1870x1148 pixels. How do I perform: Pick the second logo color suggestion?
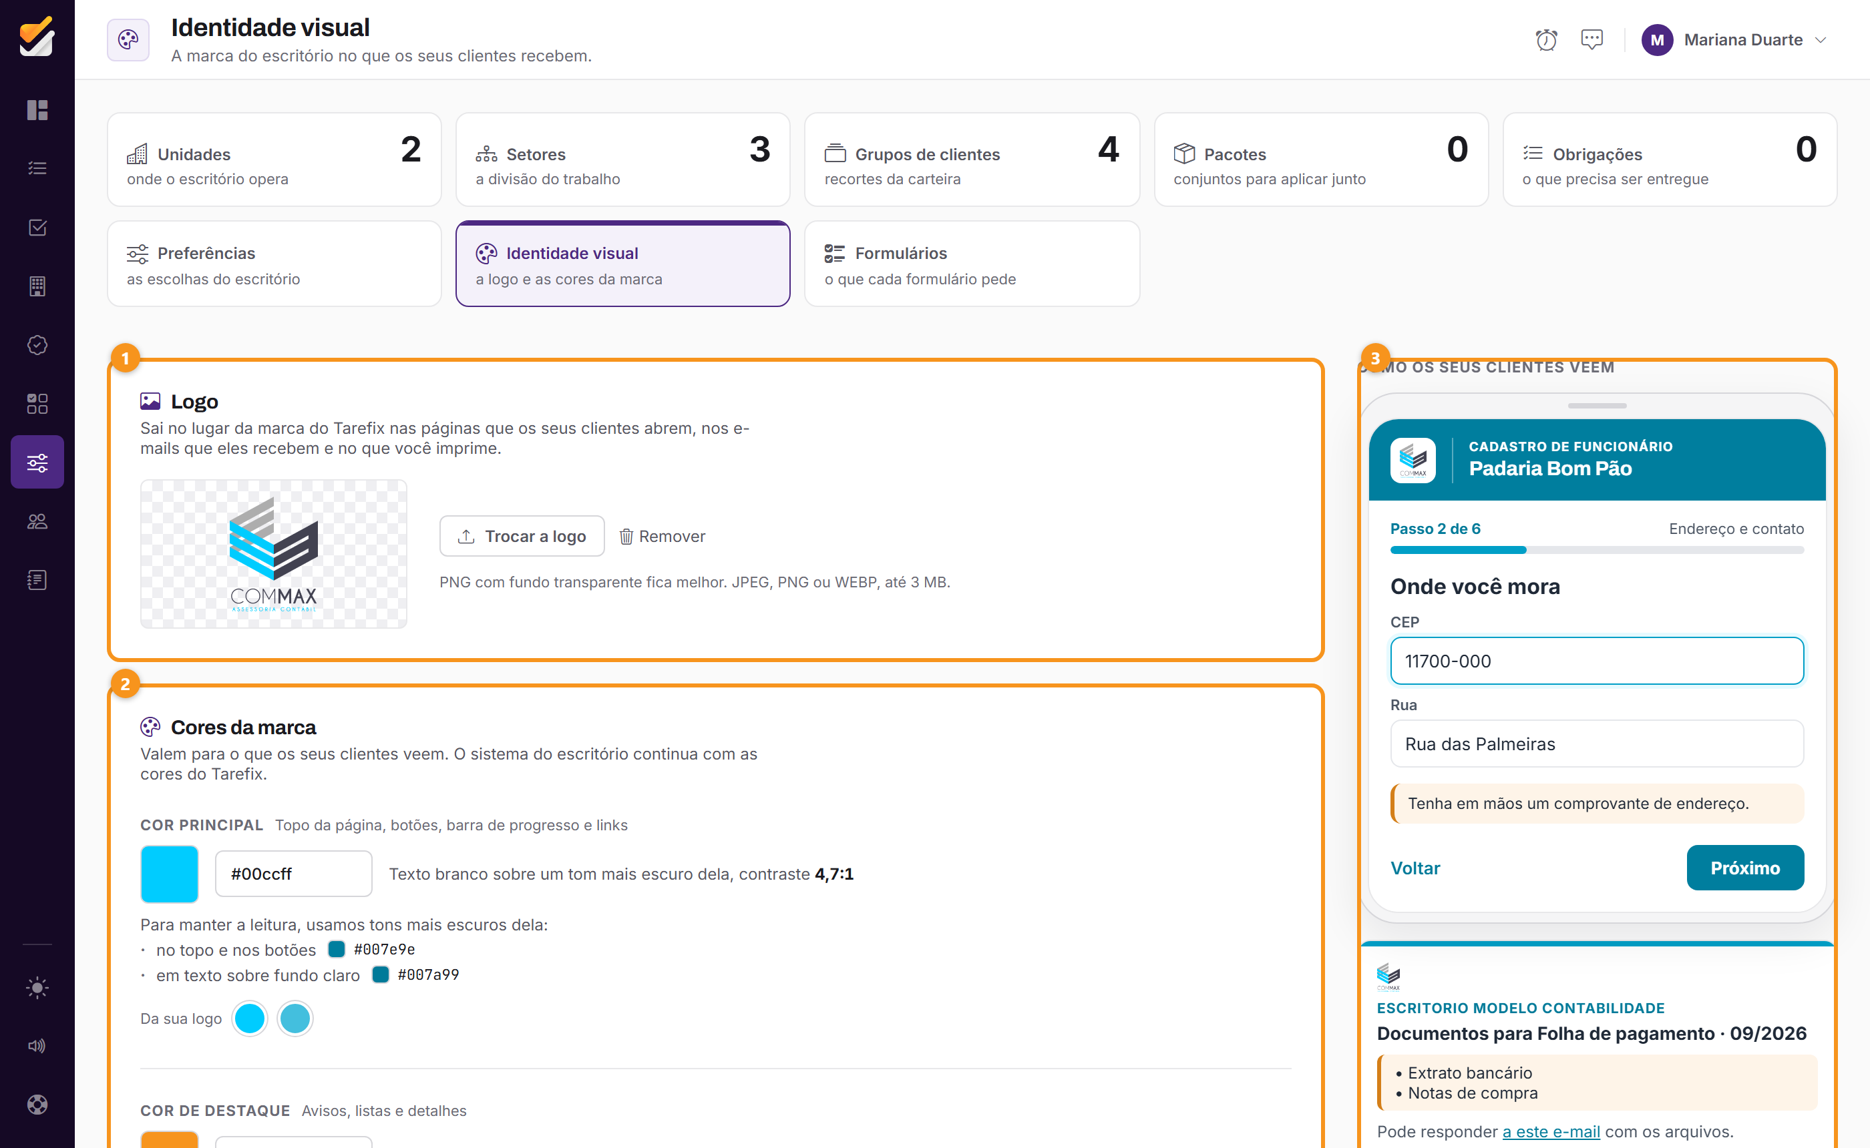pos(295,1018)
